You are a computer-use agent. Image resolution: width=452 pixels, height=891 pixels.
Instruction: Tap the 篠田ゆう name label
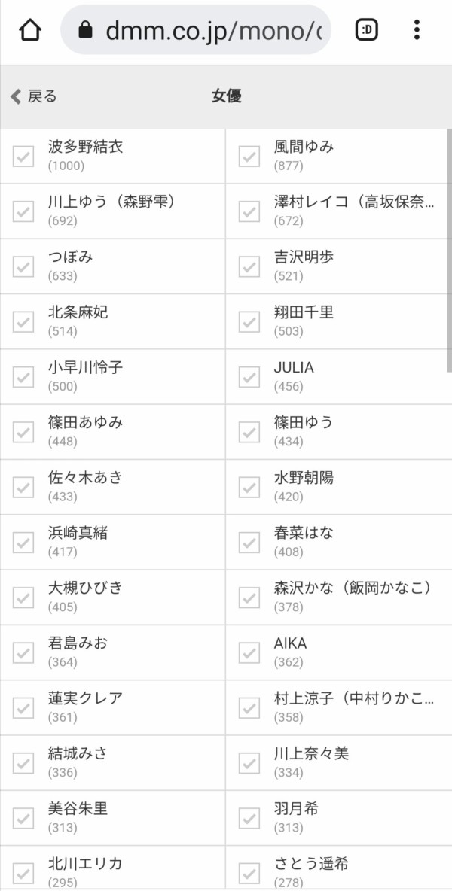coord(304,423)
